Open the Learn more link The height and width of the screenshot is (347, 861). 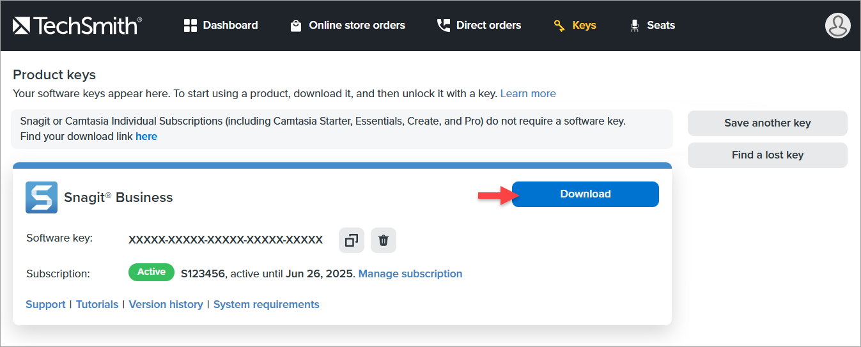(x=527, y=93)
